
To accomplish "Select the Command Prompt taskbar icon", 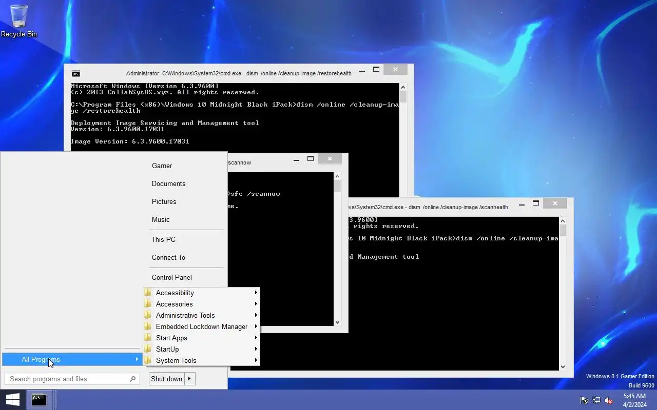I will 39,400.
